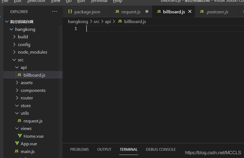Collapse the views folder
The height and width of the screenshot is (158, 244).
(17, 128)
